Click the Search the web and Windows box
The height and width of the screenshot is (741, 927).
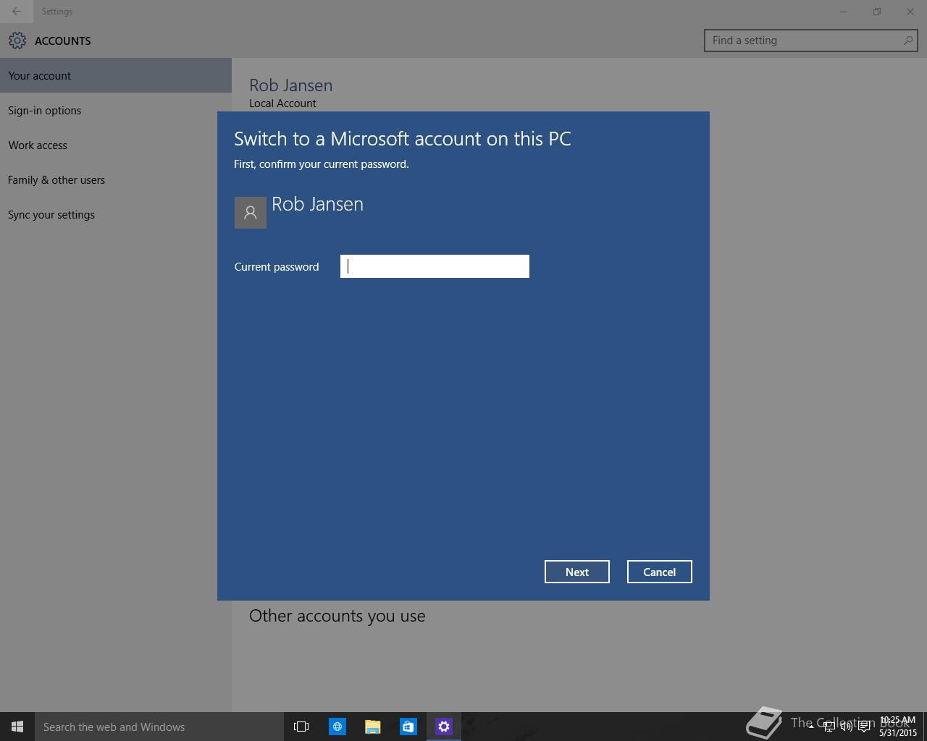click(x=159, y=727)
